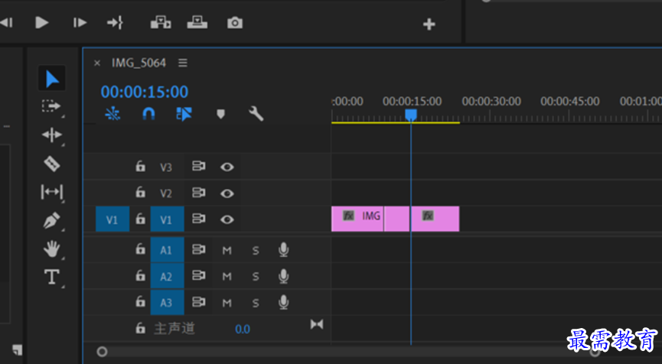The image size is (662, 364).
Task: Open the Button Editor plus icon
Action: [429, 24]
